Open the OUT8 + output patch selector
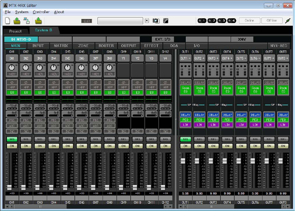This screenshot has height=211, width=295. [x=283, y=59]
